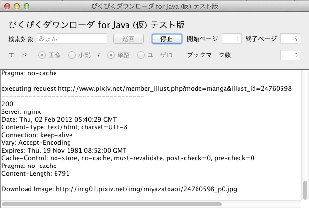Click the executing request URL log line
309x208 pixels.
tap(147, 89)
